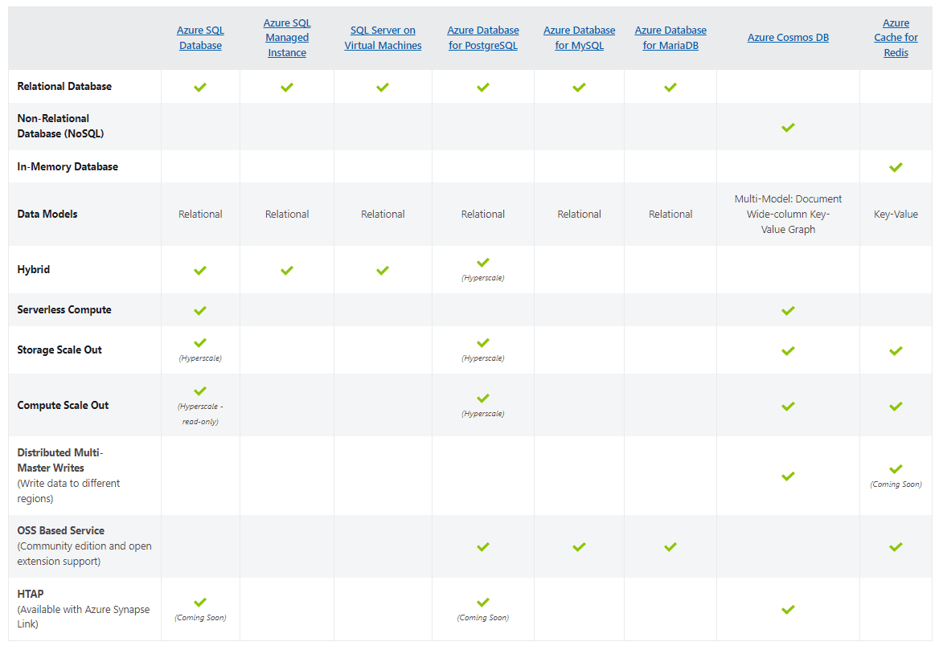Open Azure Database for MariaDB link
This screenshot has height=650, width=943.
point(670,37)
